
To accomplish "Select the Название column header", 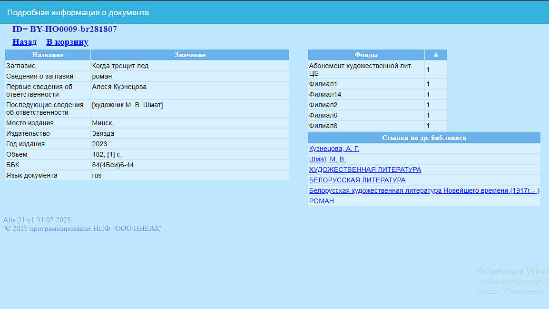I will click(x=48, y=55).
